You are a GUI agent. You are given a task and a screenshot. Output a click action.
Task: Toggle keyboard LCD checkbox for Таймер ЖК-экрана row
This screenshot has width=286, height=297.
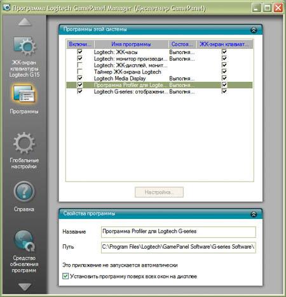tap(224, 71)
